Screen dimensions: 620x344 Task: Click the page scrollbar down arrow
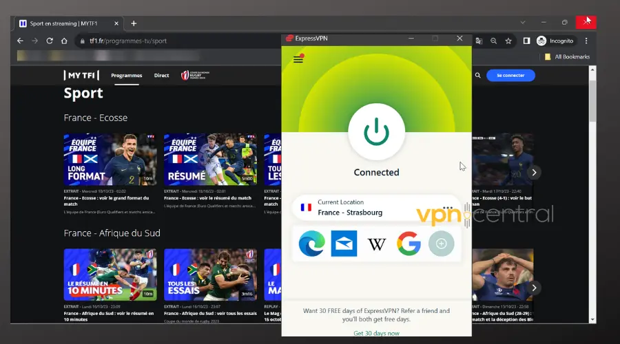[x=592, y=319]
